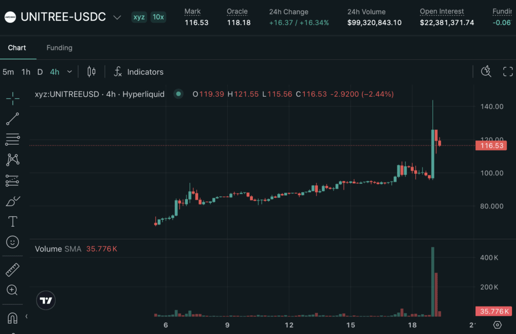
Task: Select the trend line drawing tool
Action: point(13,119)
